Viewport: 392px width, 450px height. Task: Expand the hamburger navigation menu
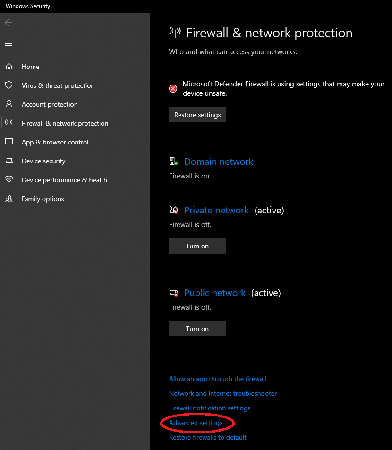(x=9, y=43)
